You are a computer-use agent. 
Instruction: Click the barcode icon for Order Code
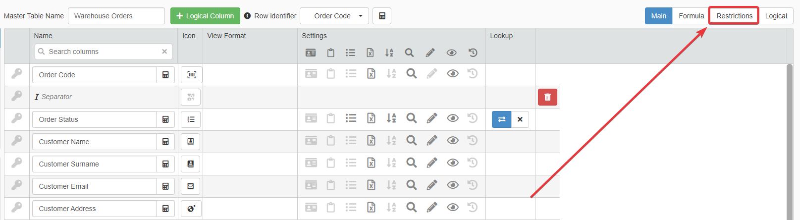[191, 75]
